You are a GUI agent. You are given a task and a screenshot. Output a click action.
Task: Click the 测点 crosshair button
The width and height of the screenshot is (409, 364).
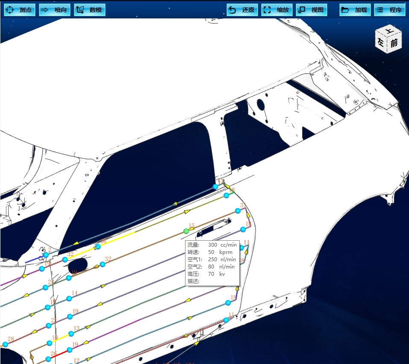pyautogui.click(x=20, y=10)
